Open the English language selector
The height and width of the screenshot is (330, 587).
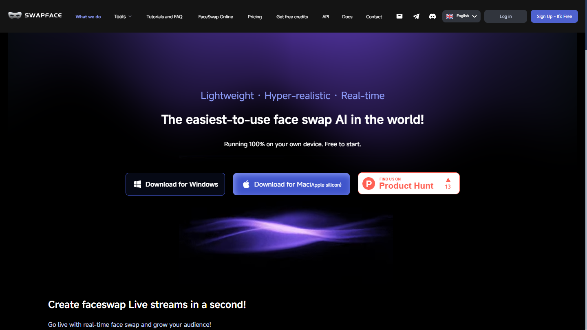(x=461, y=16)
